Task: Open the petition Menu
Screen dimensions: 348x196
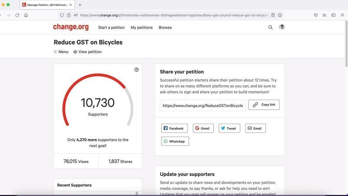Action: (61, 52)
